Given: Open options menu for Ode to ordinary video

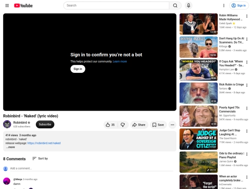Looking at the screenshot, I should tap(247, 154).
